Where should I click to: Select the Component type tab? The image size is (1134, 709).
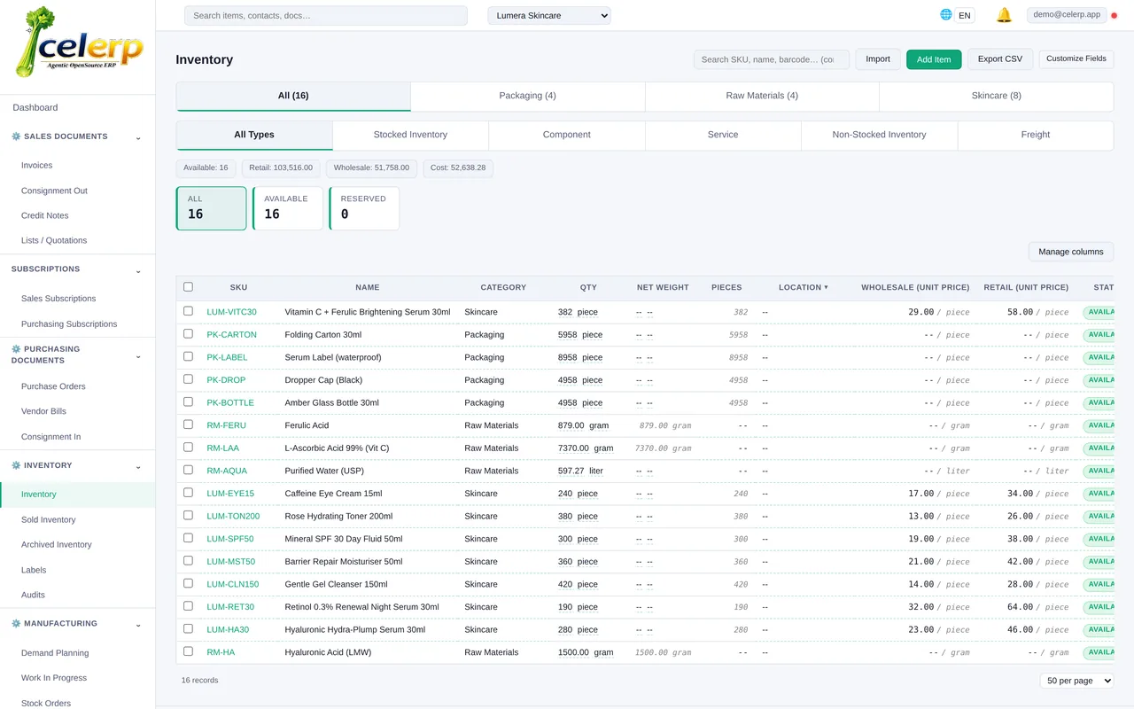(x=566, y=135)
